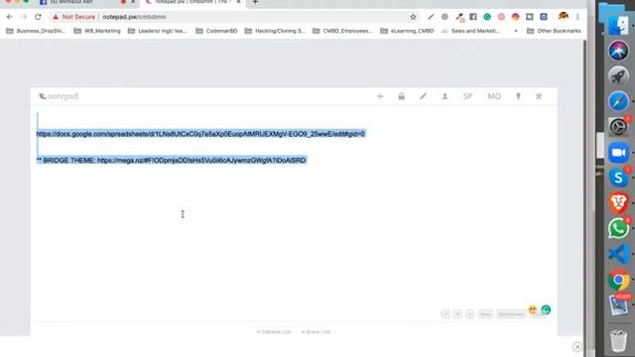Open WhatsApp from the dock

click(x=618, y=229)
